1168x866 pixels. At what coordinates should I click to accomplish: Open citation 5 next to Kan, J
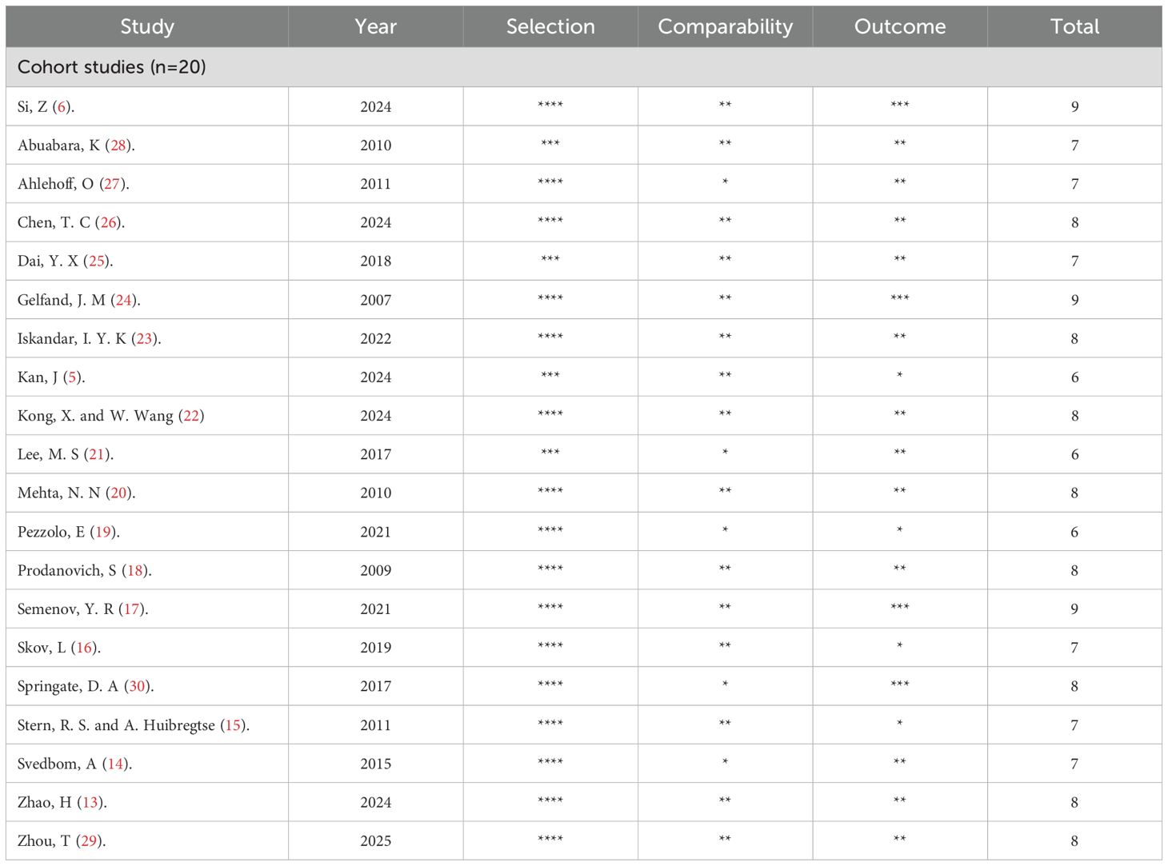[73, 377]
